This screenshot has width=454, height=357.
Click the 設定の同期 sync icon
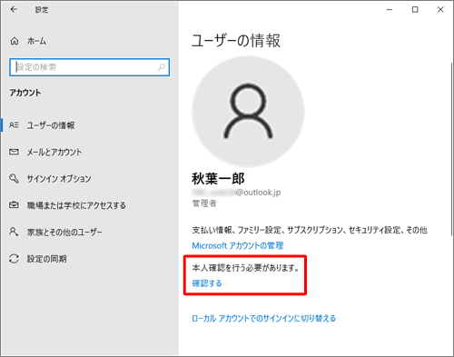[14, 259]
